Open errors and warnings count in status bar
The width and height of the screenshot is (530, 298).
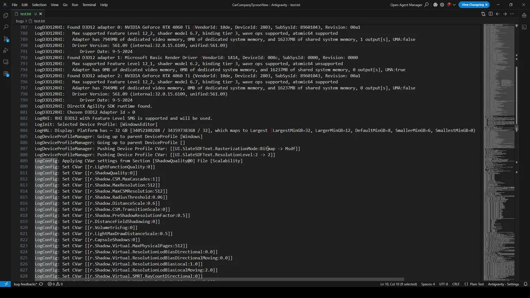click(x=55, y=284)
